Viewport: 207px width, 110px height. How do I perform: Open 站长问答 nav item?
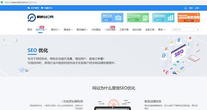pos(137,30)
